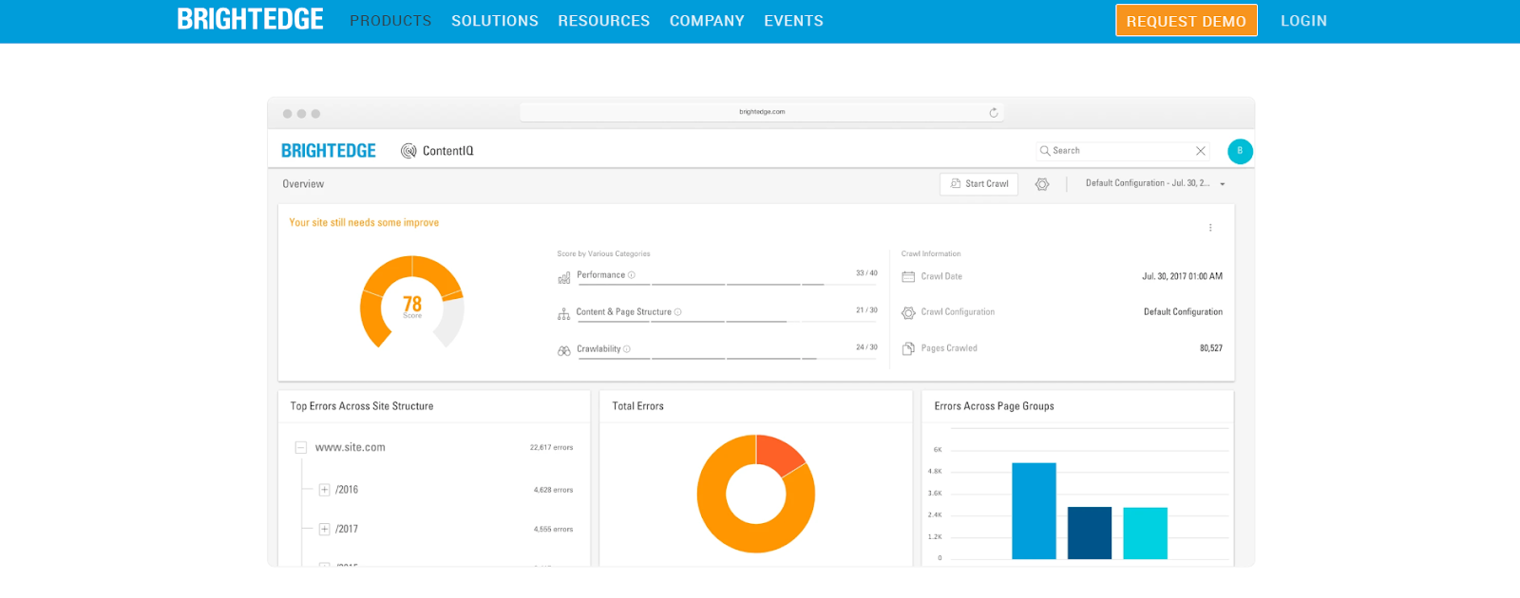Click the ContentIQ target icon
The image size is (1520, 598).
click(x=408, y=151)
